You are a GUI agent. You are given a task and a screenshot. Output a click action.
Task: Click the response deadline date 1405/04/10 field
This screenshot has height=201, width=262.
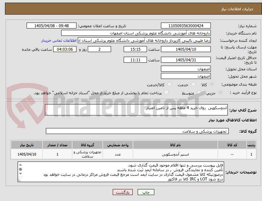pyautogui.click(x=186, y=49)
